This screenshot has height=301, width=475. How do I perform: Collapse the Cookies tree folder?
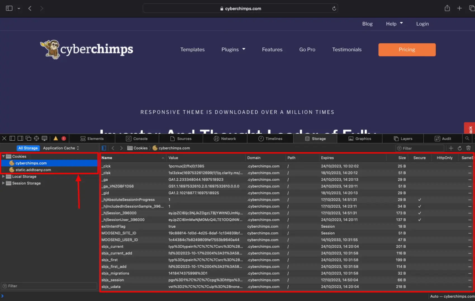(x=3, y=156)
